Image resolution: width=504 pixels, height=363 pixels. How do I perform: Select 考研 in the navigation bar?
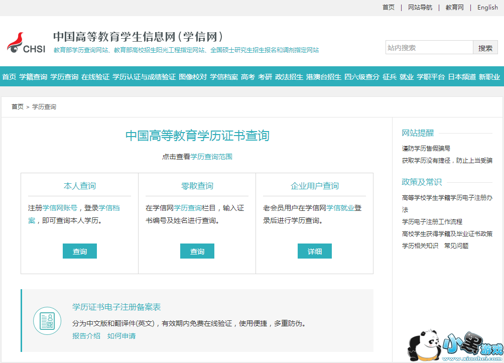click(265, 77)
